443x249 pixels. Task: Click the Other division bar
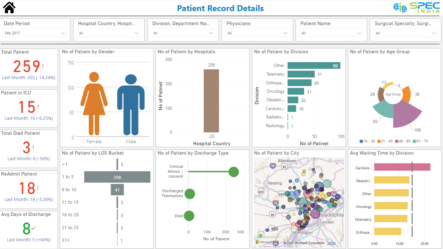click(x=314, y=65)
